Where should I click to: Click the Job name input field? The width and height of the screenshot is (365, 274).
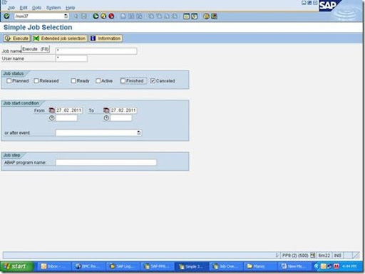[96, 51]
